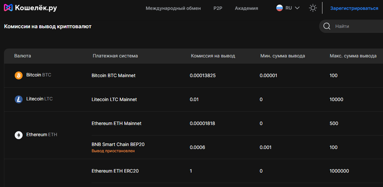Click the Зарегистрироваться link
383x187 pixels.
[x=354, y=8]
